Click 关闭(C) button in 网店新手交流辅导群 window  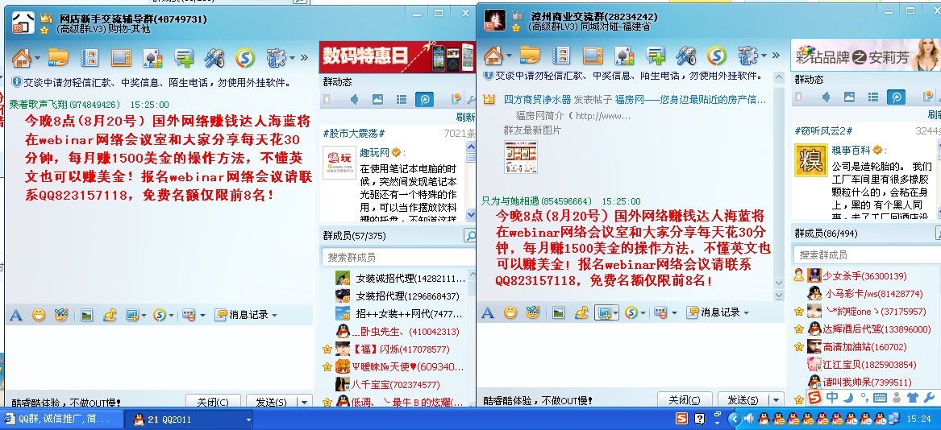(x=213, y=403)
